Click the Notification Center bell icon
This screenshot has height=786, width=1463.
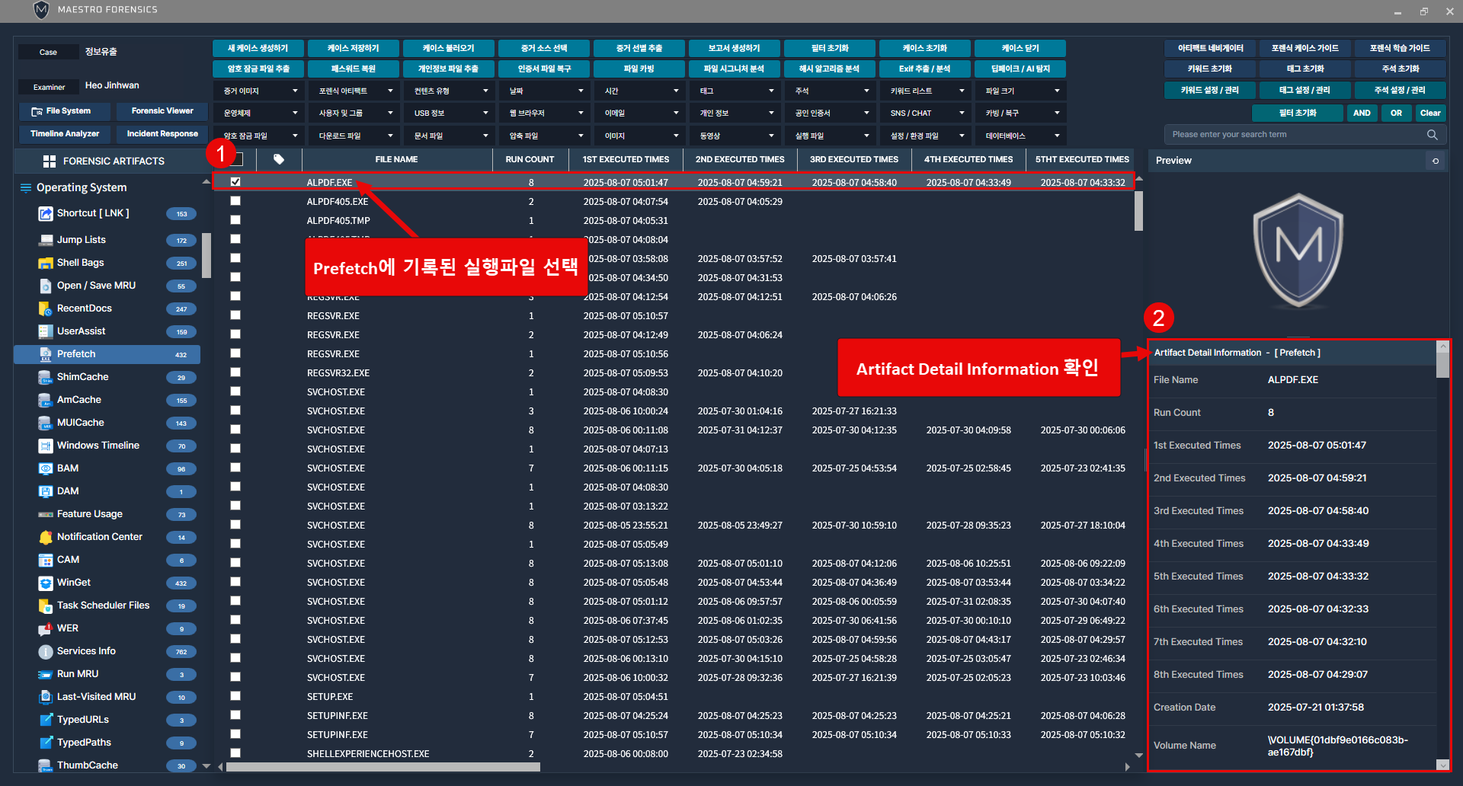(45, 537)
